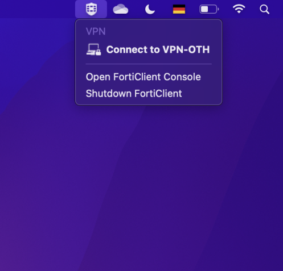
Task: Open the OneDrive cloud status icon
Action: (121, 9)
